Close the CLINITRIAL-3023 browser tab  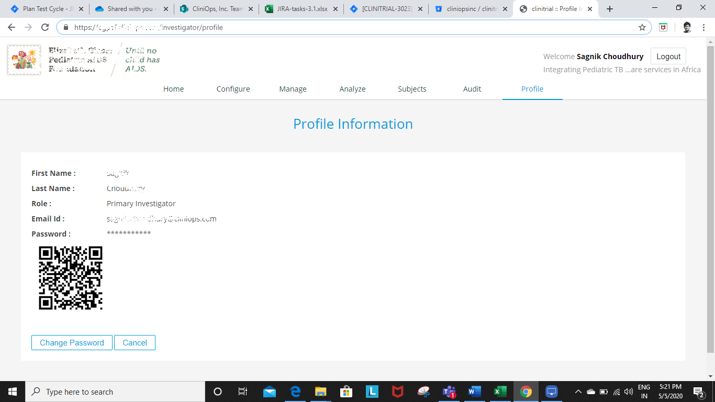coord(420,9)
